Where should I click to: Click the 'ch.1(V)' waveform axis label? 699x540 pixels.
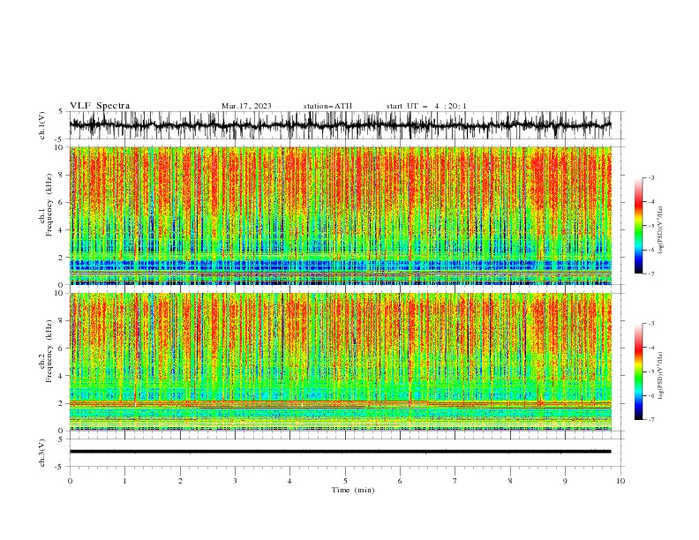coord(42,125)
